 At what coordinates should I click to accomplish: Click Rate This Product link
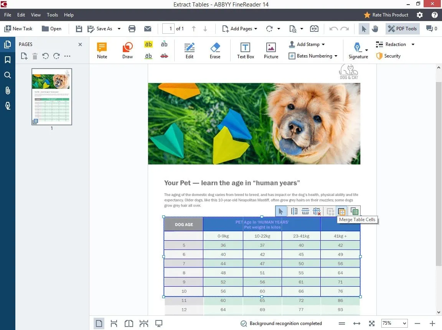(x=386, y=15)
